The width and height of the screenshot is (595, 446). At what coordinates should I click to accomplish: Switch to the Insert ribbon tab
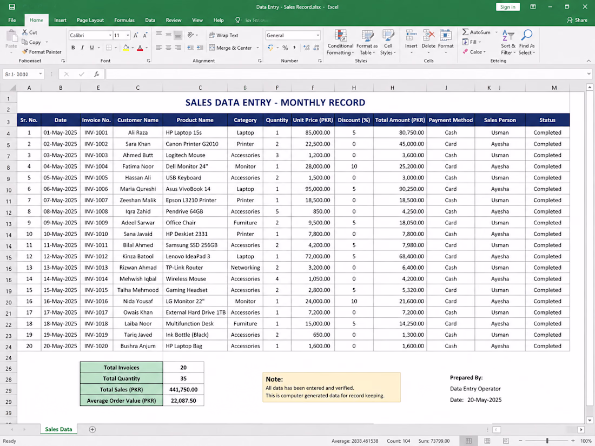tap(60, 20)
